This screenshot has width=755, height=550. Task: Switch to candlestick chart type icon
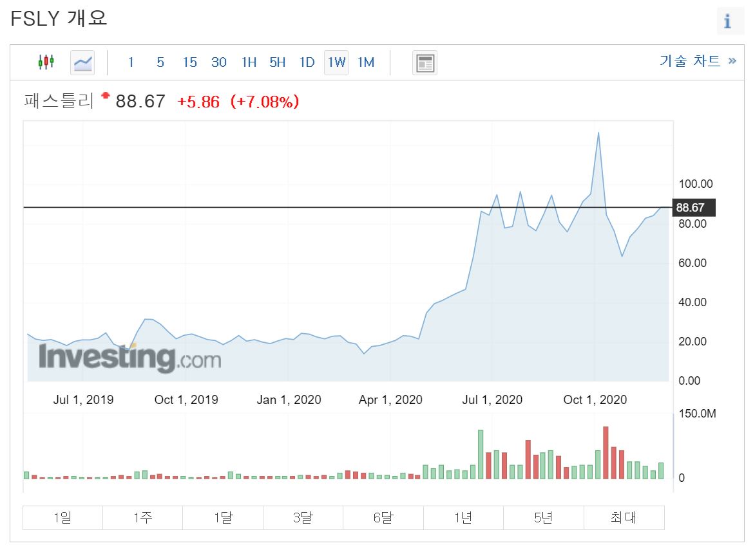click(46, 62)
